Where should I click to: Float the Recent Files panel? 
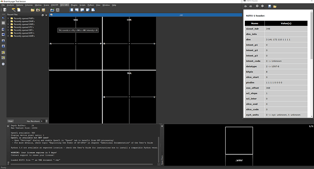pos(43,15)
